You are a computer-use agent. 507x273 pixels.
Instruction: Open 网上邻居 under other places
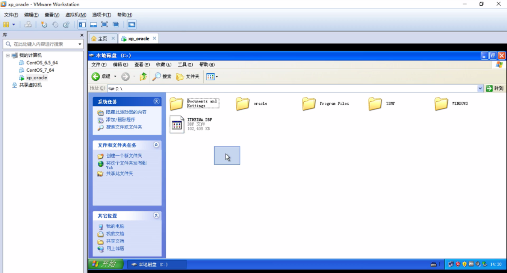click(x=115, y=249)
